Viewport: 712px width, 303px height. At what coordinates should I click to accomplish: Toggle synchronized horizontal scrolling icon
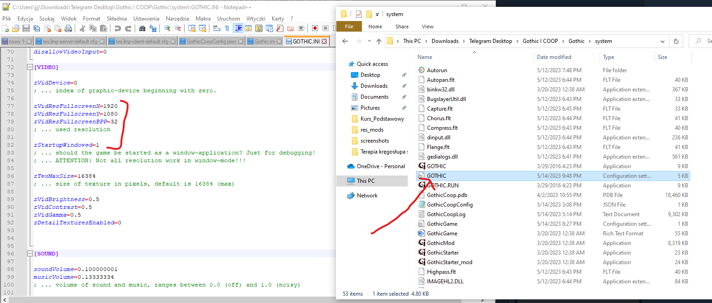(x=202, y=28)
